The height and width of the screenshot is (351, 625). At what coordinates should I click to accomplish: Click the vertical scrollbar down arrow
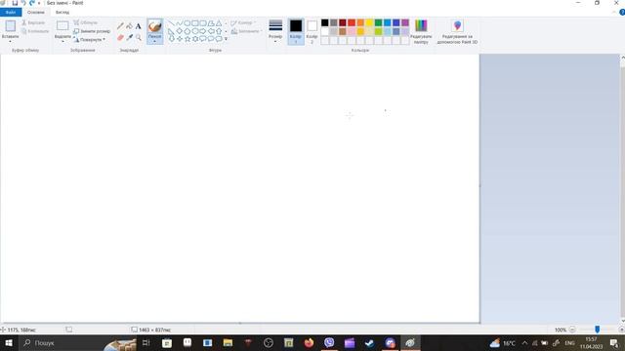tap(623, 321)
